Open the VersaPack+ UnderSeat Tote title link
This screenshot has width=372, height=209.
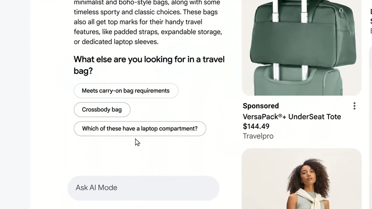coord(292,117)
